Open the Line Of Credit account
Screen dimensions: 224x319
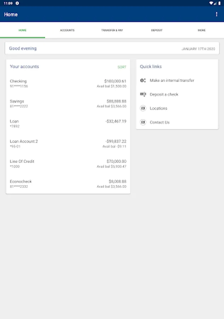coord(68,164)
